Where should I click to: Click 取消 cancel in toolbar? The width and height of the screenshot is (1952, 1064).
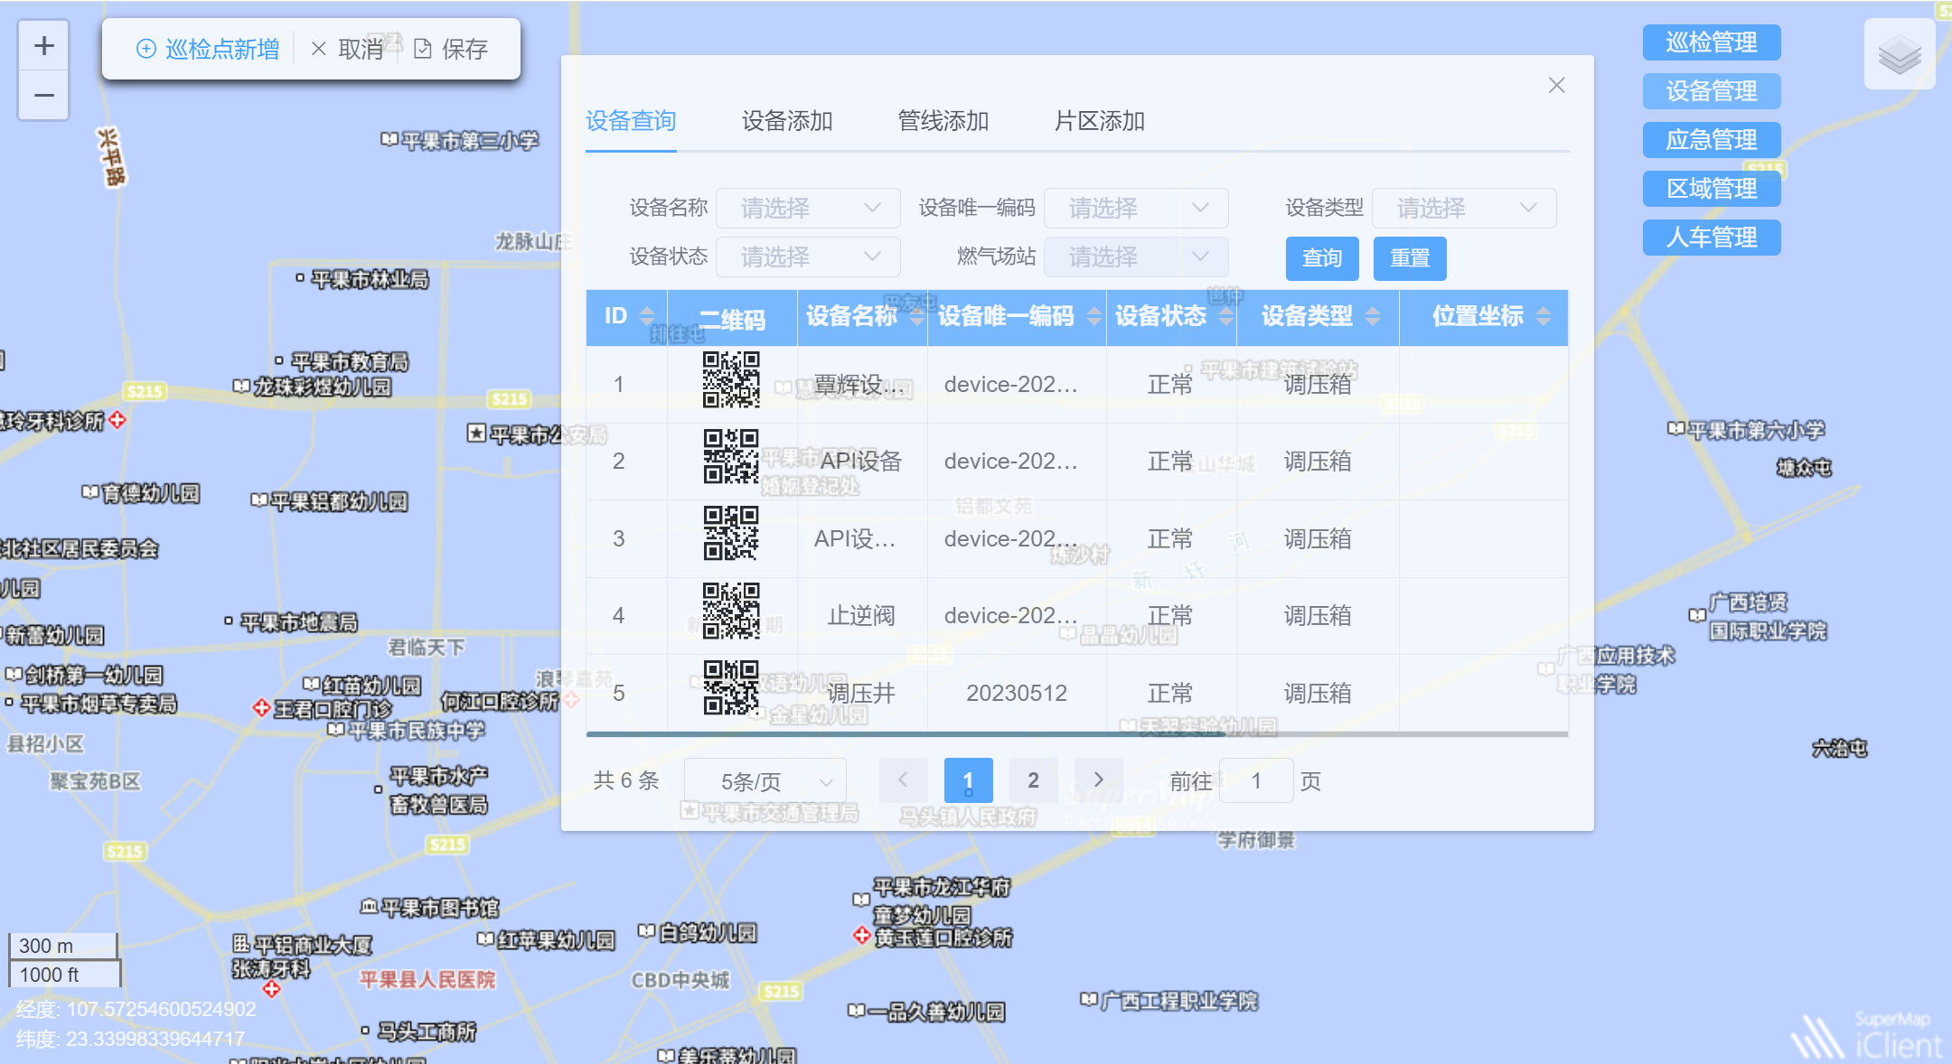[347, 49]
